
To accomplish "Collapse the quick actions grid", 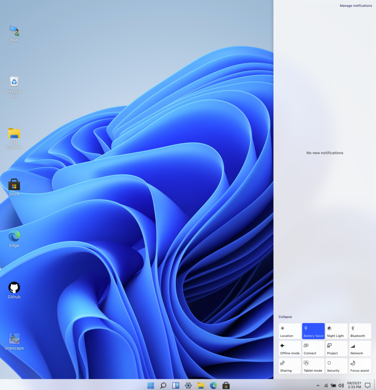I will pos(285,317).
